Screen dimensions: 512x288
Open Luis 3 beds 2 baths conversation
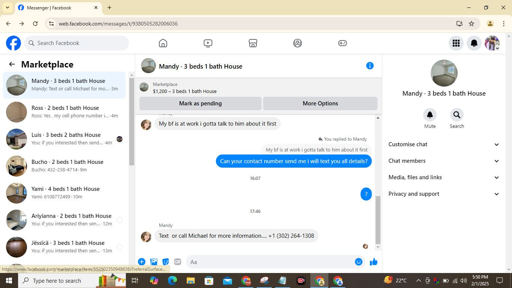(64, 139)
